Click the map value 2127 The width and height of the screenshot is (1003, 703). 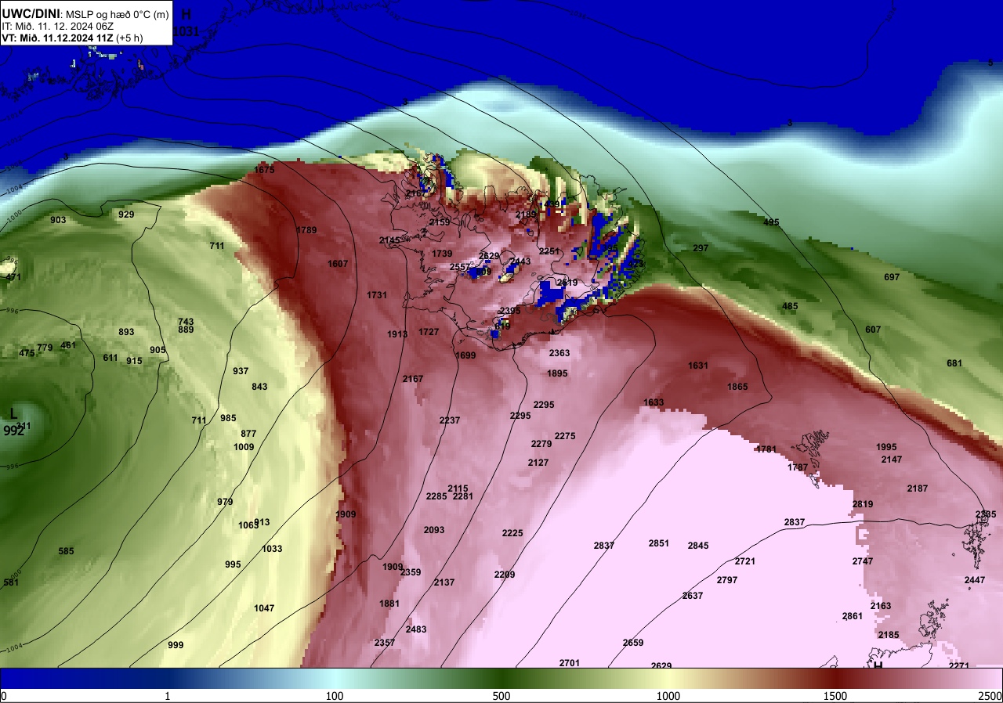tap(538, 463)
